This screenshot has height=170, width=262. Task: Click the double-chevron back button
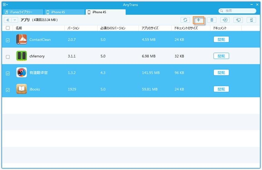8,20
